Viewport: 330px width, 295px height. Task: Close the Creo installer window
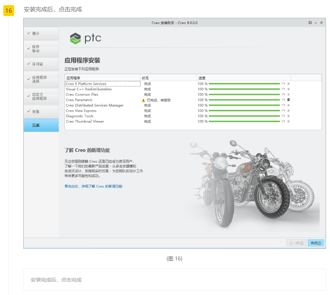tap(321, 23)
